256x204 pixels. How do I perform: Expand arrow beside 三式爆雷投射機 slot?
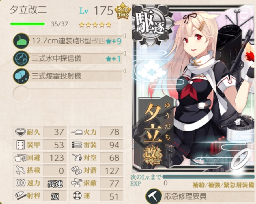(x=124, y=71)
